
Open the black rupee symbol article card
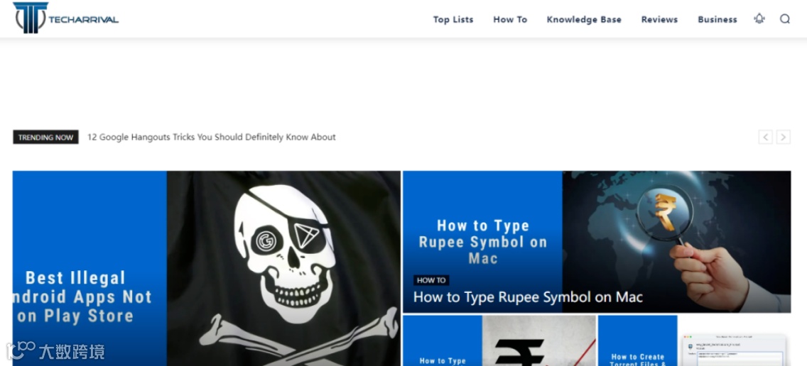click(499, 340)
